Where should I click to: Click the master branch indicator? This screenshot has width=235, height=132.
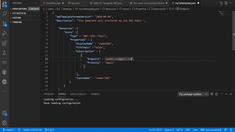click(x=9, y=130)
